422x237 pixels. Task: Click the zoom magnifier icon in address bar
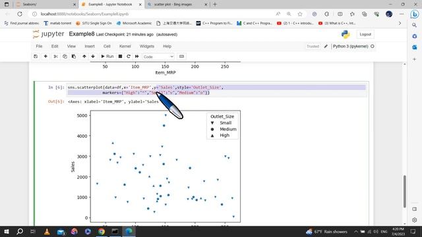289,14
